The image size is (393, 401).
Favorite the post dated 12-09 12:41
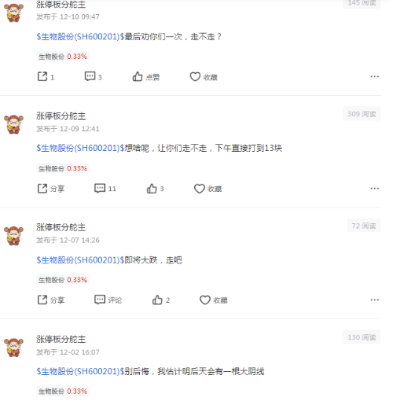pos(208,189)
